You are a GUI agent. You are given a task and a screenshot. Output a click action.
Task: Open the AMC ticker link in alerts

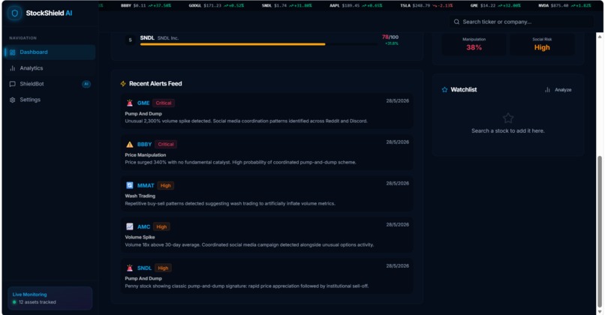tap(143, 227)
